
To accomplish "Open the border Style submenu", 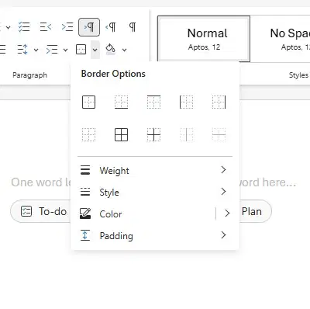I will coord(155,192).
